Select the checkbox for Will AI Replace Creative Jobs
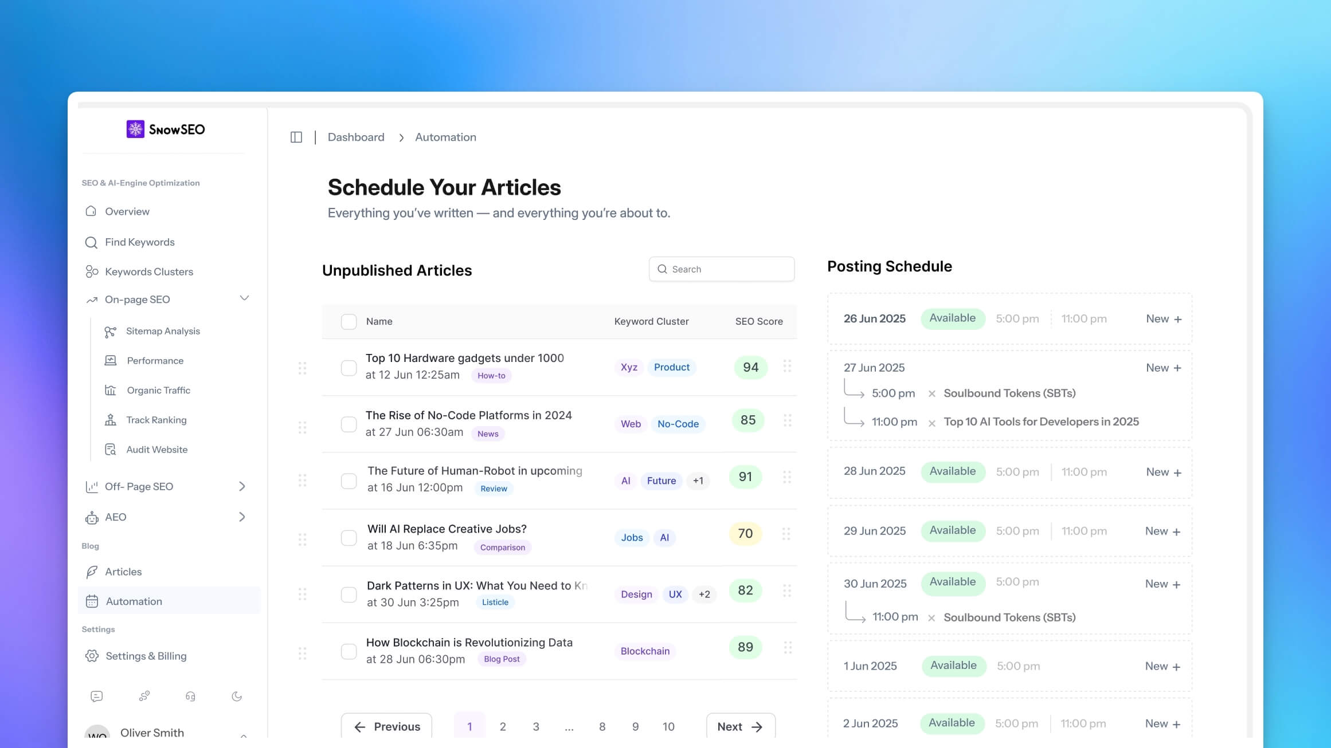 click(x=349, y=537)
